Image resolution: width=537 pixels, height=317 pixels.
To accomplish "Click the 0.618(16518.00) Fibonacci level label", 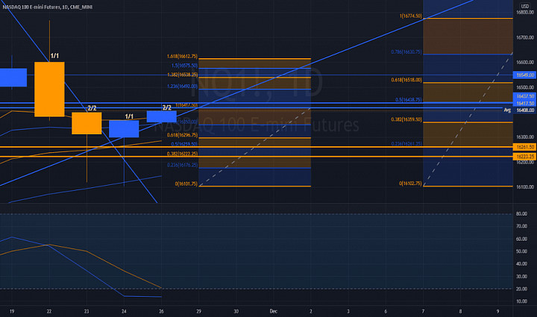I will [406, 80].
